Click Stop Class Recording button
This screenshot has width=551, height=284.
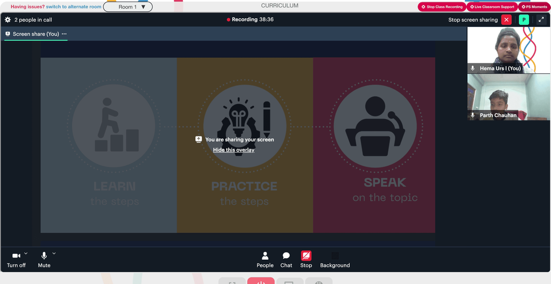(442, 7)
